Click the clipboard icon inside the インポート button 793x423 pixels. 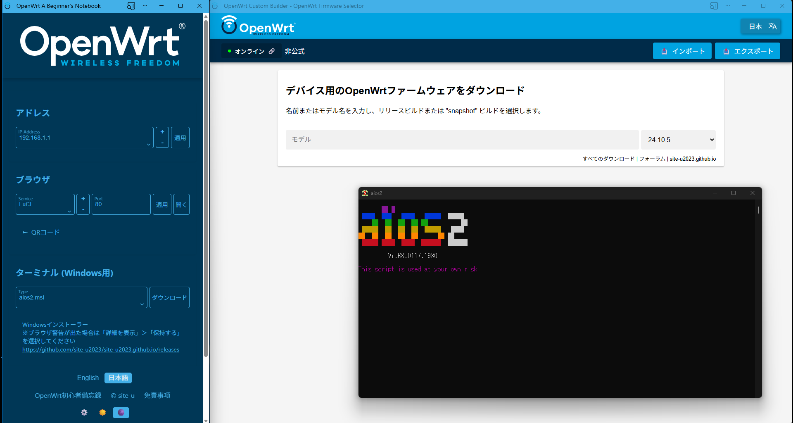[x=664, y=51]
